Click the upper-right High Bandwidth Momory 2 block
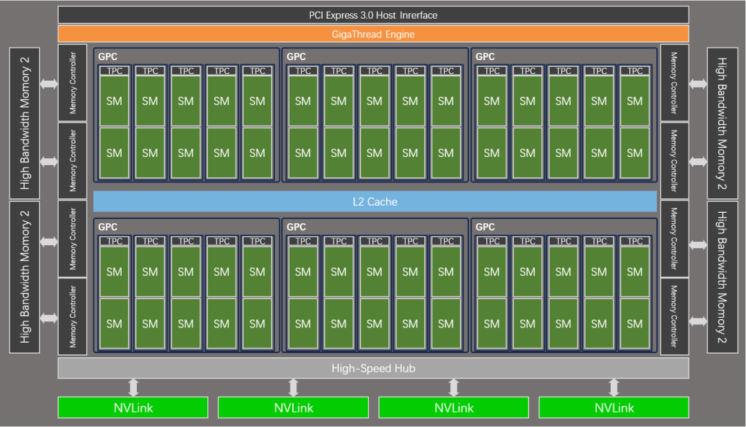746x427 pixels. (723, 123)
